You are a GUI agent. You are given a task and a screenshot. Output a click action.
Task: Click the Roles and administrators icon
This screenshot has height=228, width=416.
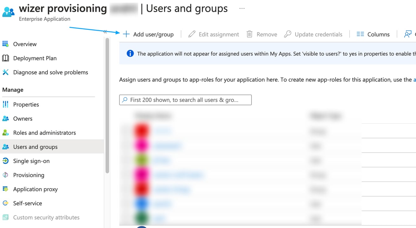coord(5,132)
